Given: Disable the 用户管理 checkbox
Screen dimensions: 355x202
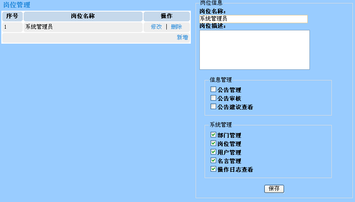Looking at the screenshot, I should click(x=213, y=152).
